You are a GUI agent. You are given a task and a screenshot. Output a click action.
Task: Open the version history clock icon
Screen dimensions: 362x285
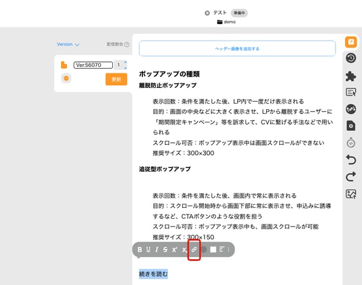coord(351,58)
